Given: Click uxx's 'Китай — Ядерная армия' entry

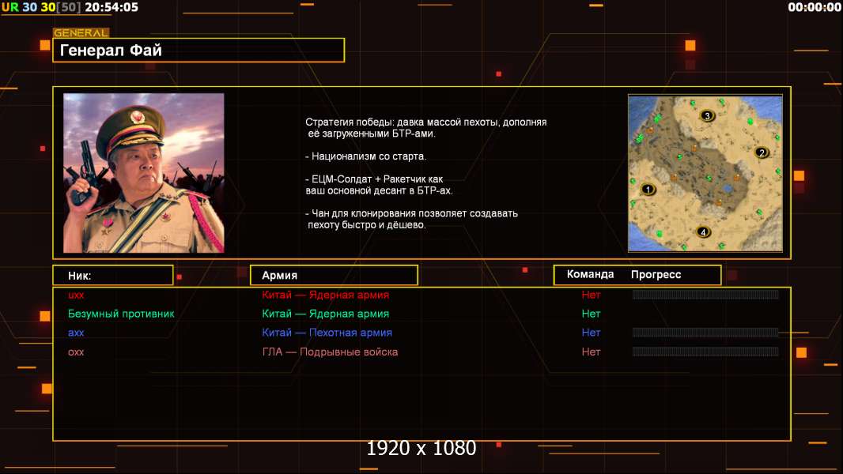Looking at the screenshot, I should click(325, 295).
